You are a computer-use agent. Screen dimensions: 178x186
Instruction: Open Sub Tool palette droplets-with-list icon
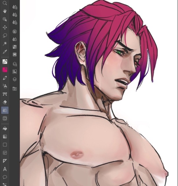(x=15, y=7)
